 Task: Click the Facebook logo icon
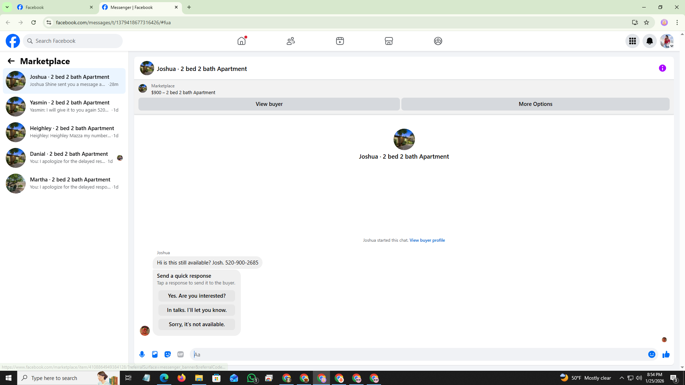(x=13, y=41)
